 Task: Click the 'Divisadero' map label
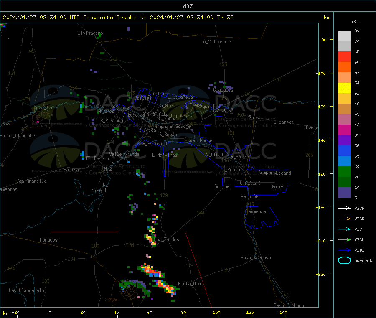click(x=90, y=33)
